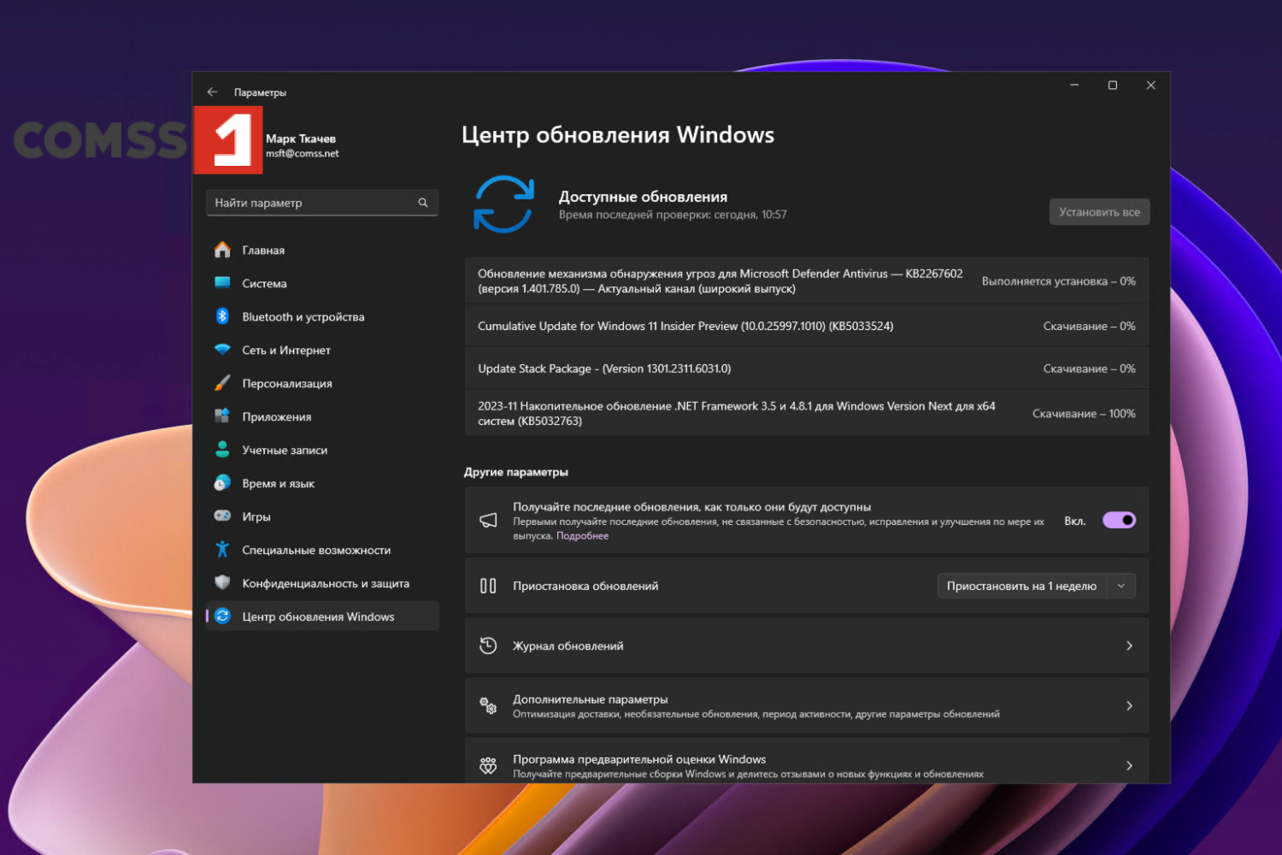
Task: Close the Параметры window
Action: (1151, 85)
